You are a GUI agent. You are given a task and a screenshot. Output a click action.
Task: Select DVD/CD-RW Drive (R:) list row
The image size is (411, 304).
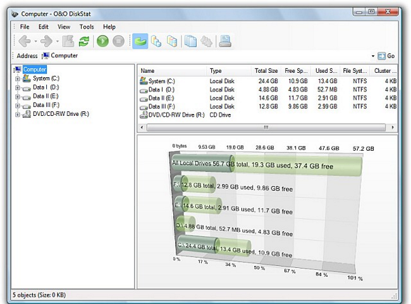click(268, 115)
